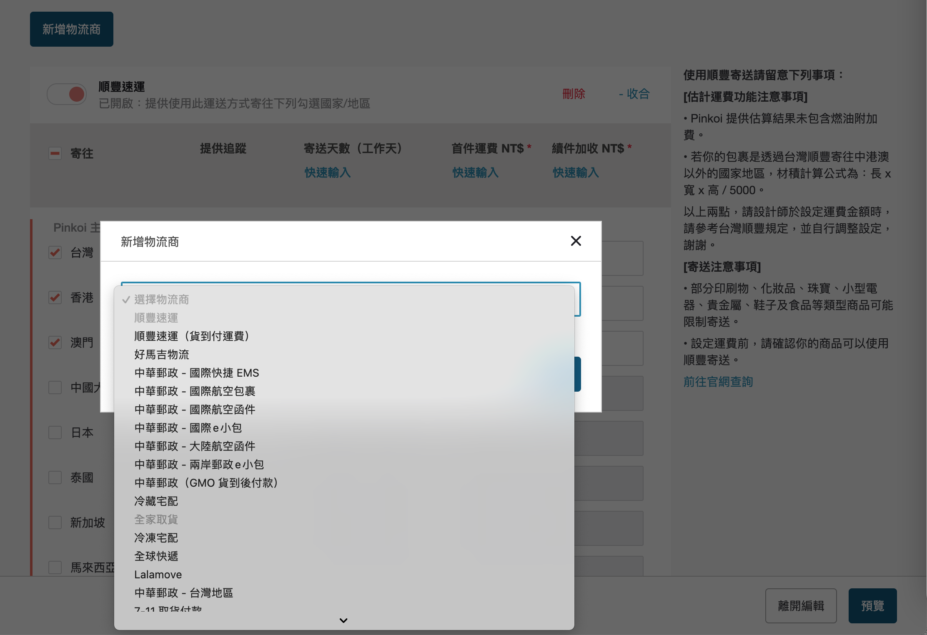Image resolution: width=927 pixels, height=635 pixels.
Task: Uncheck the 澳門 checkbox
Action: 55,342
